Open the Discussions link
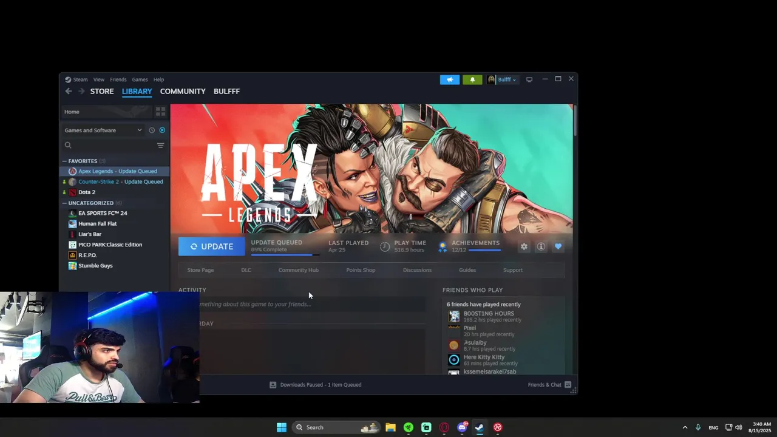The image size is (777, 437). tap(417, 270)
